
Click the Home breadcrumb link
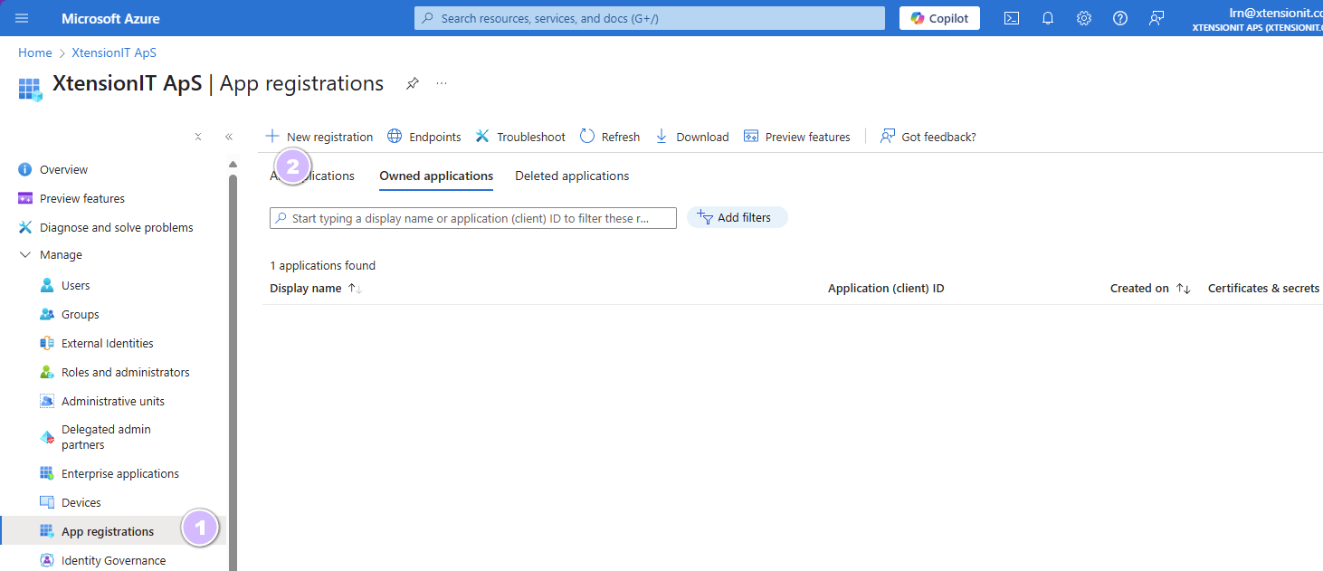point(35,52)
